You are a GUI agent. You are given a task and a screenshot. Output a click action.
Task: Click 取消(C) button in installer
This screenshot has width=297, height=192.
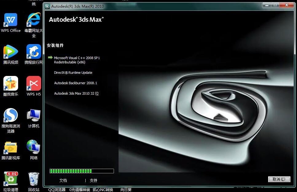[x=279, y=179]
